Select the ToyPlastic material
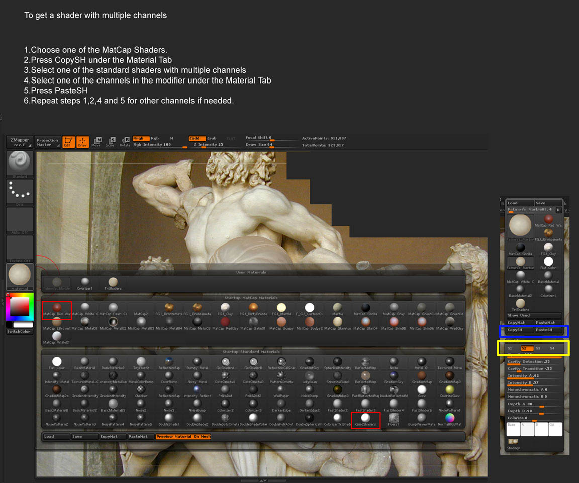Viewport: 579px width, 483px height. pos(141,363)
